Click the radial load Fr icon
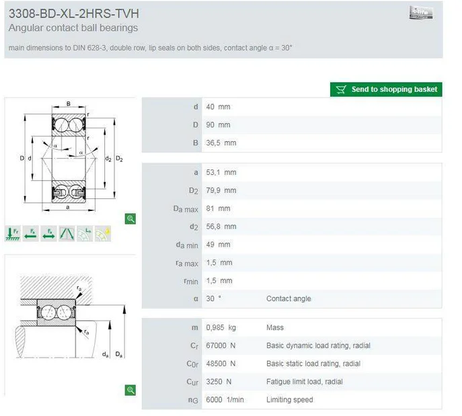 click(x=13, y=233)
